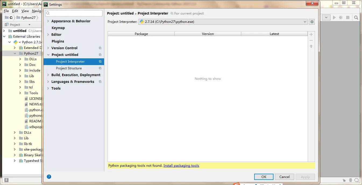Select Keymap in the settings list
This screenshot has width=362, height=185.
(x=58, y=28)
